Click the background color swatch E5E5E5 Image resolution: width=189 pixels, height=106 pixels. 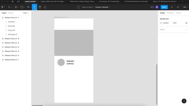point(161,23)
